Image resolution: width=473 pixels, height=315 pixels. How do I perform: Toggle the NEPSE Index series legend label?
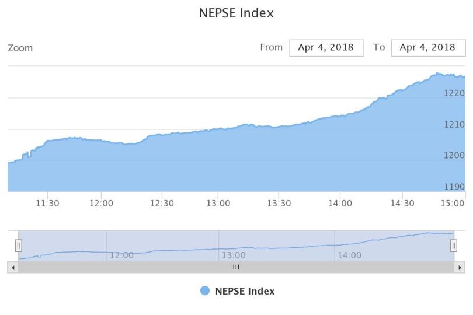click(x=245, y=291)
